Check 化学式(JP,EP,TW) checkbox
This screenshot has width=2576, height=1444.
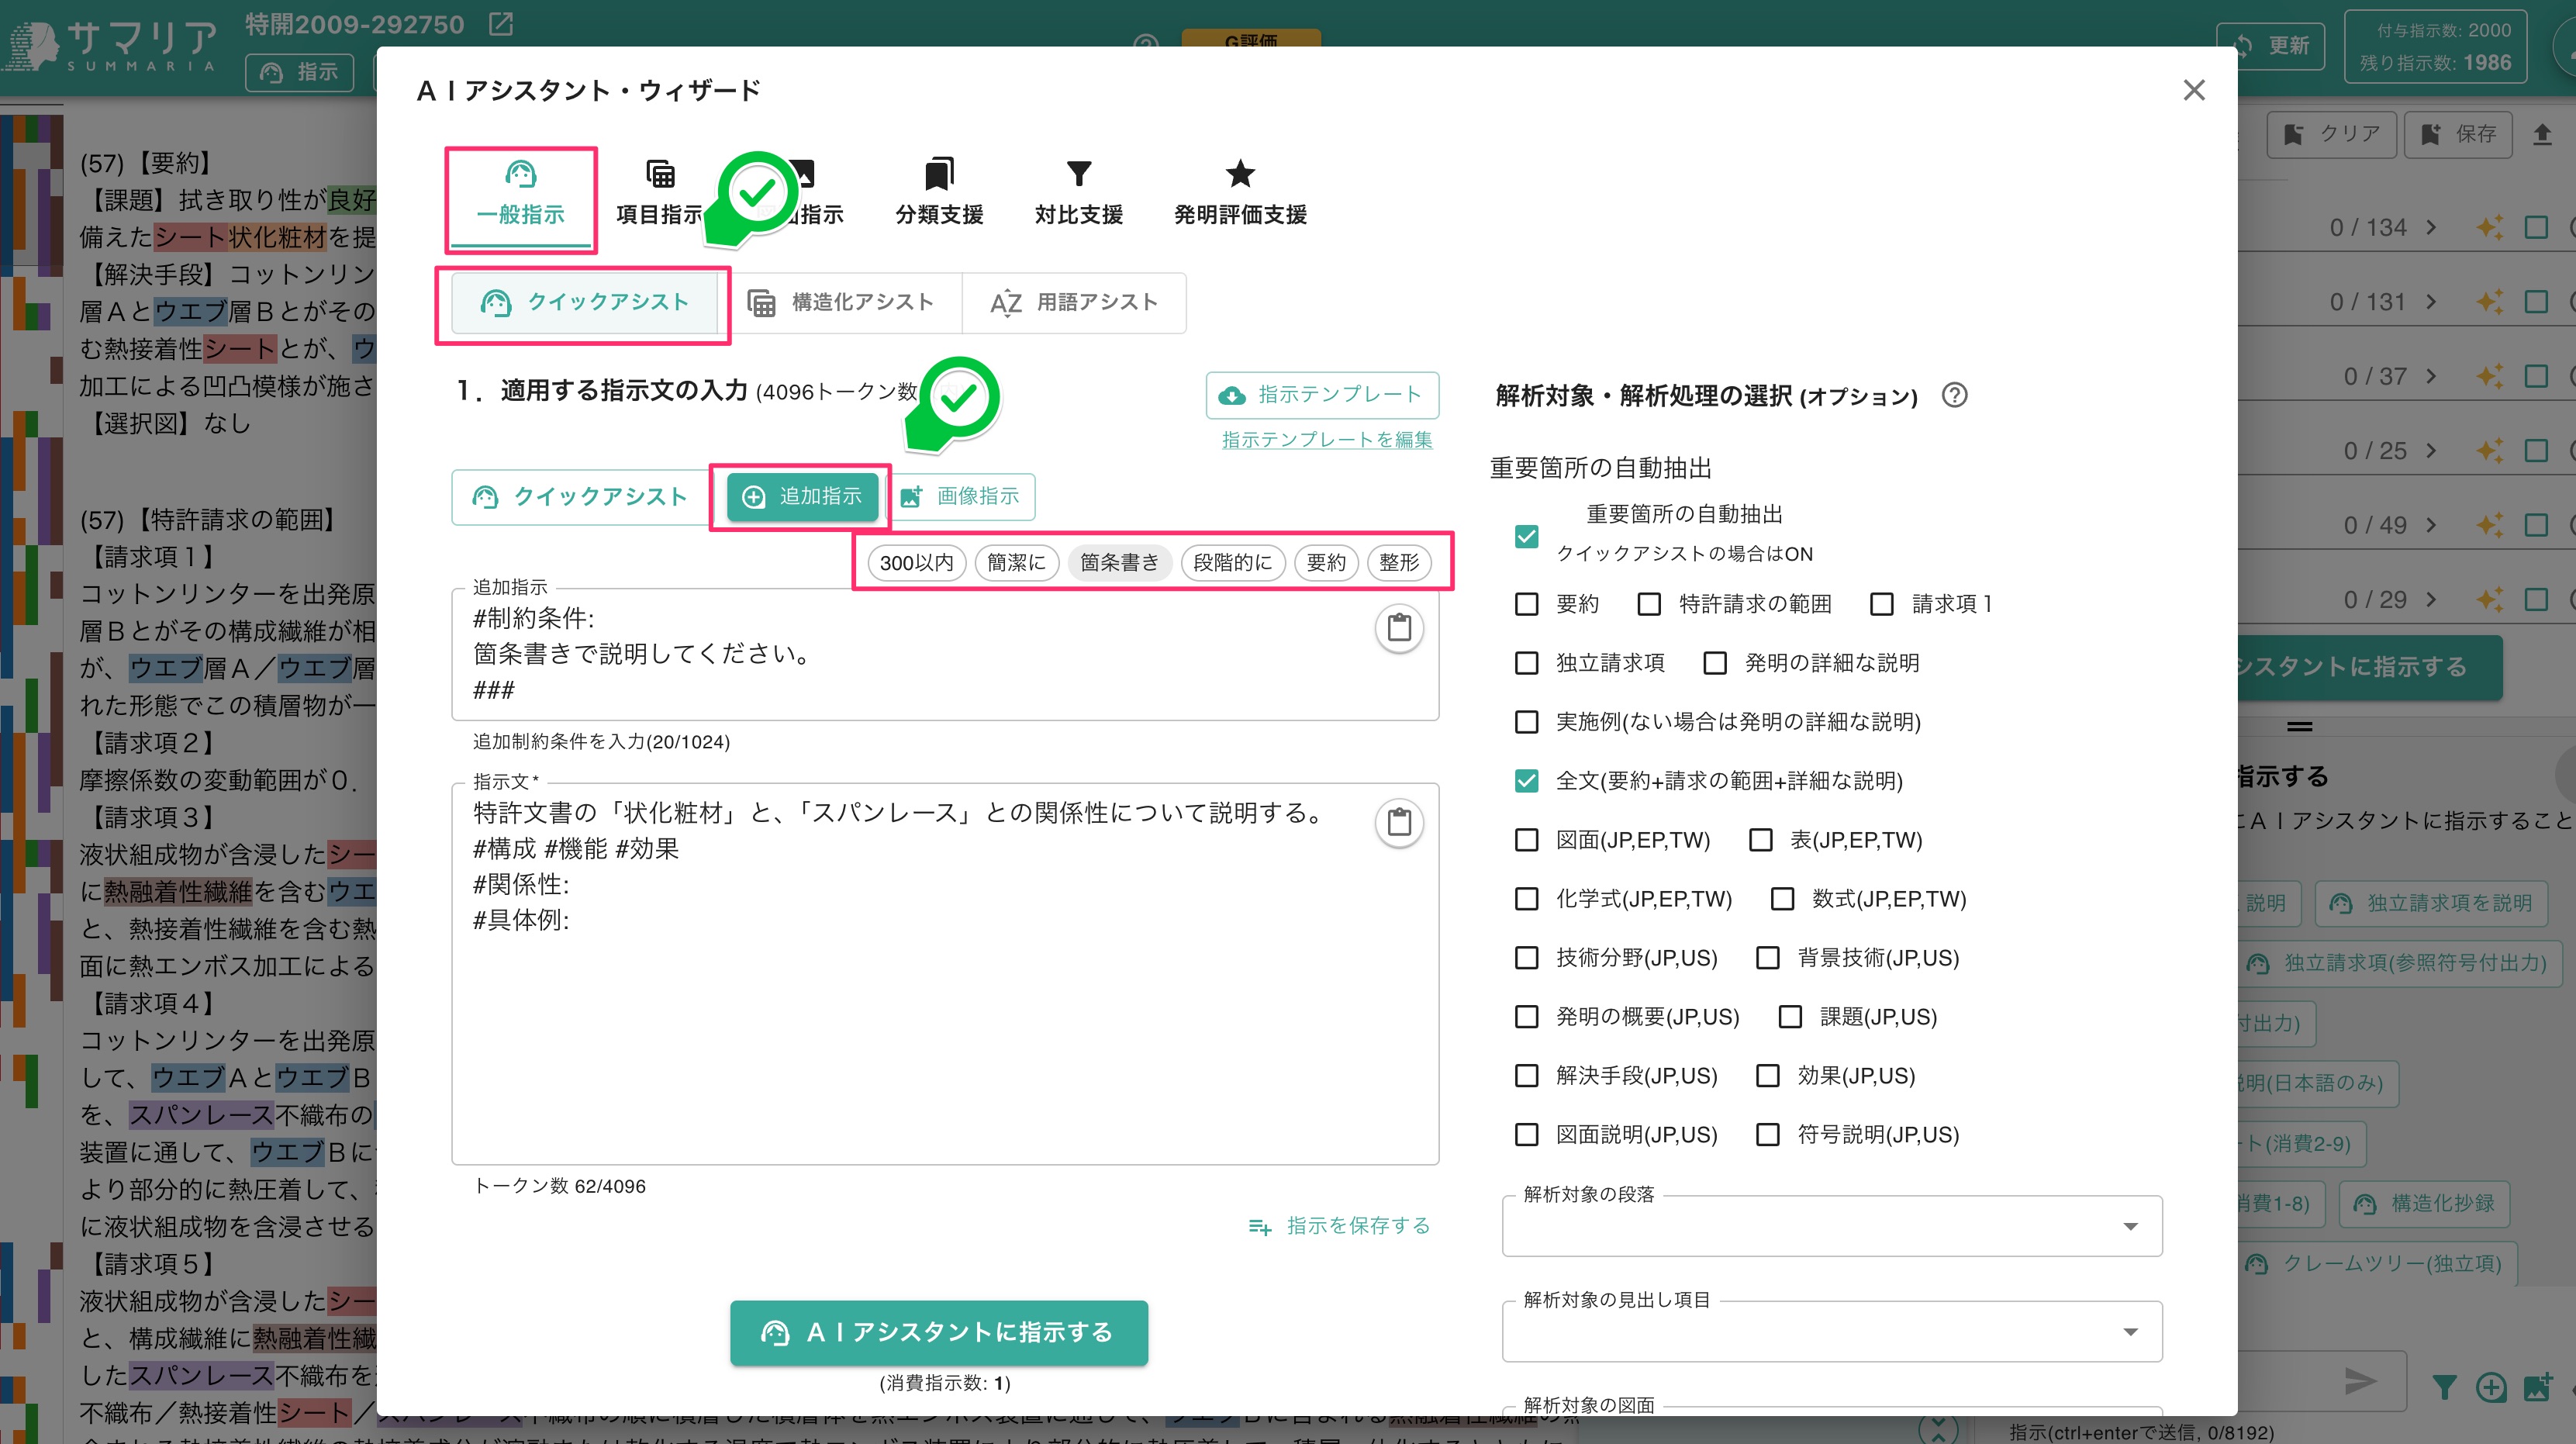[1526, 899]
